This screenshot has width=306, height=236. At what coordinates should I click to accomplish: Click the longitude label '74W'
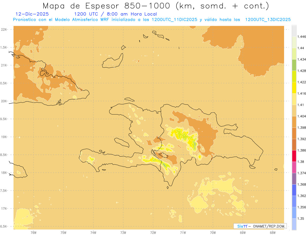(x=93, y=233)
